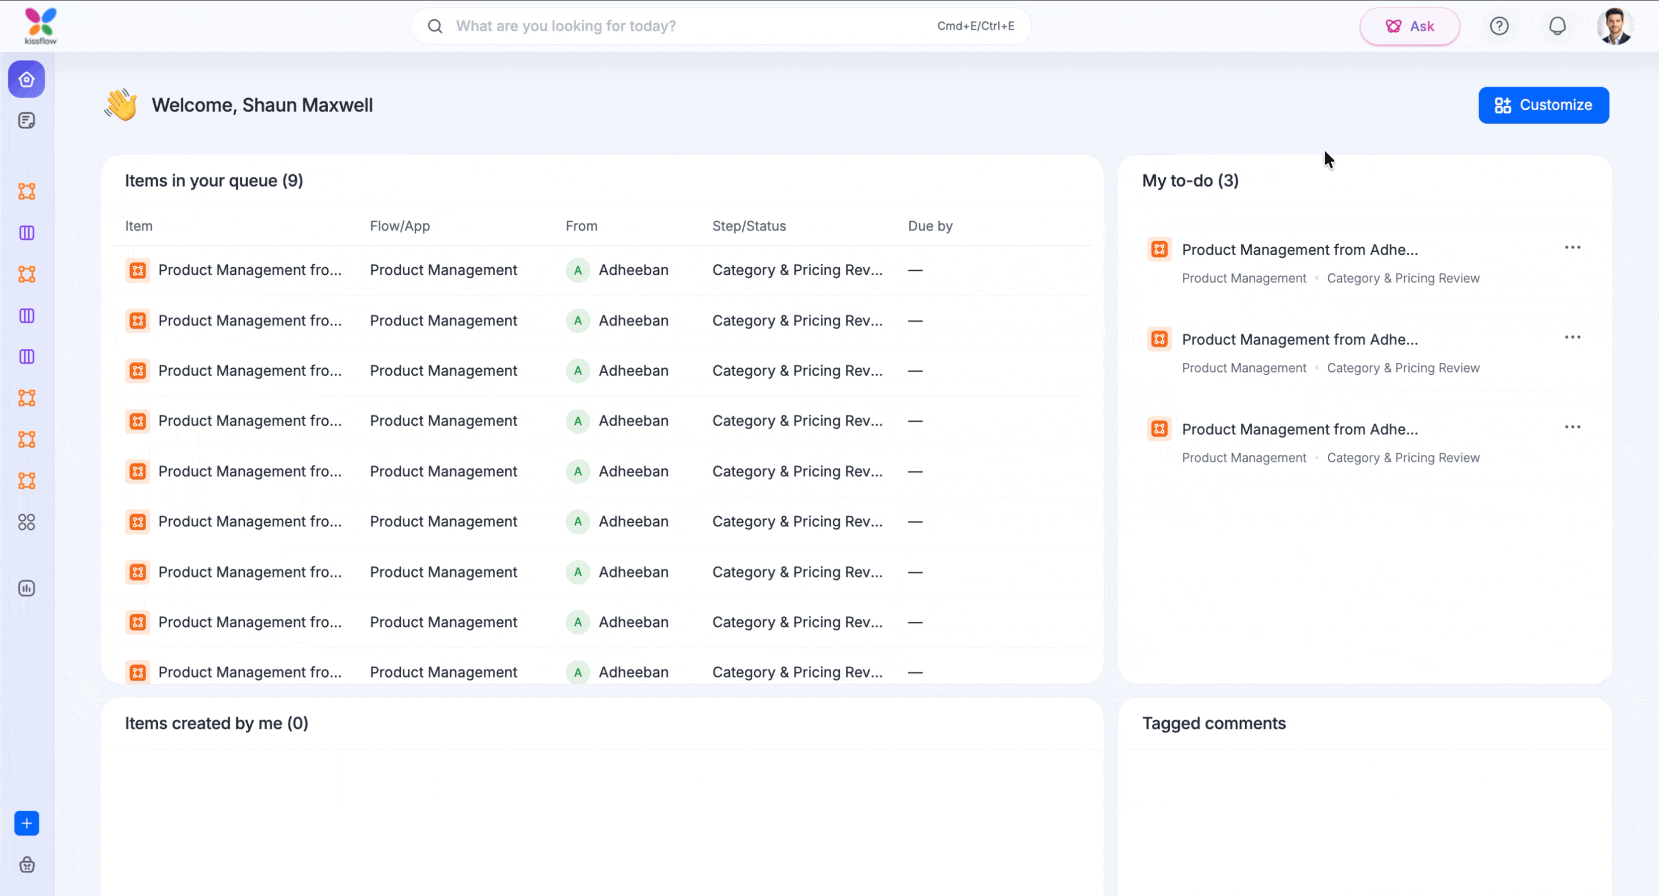
Task: Click the 'Tagged comments' heading
Action: tap(1214, 723)
